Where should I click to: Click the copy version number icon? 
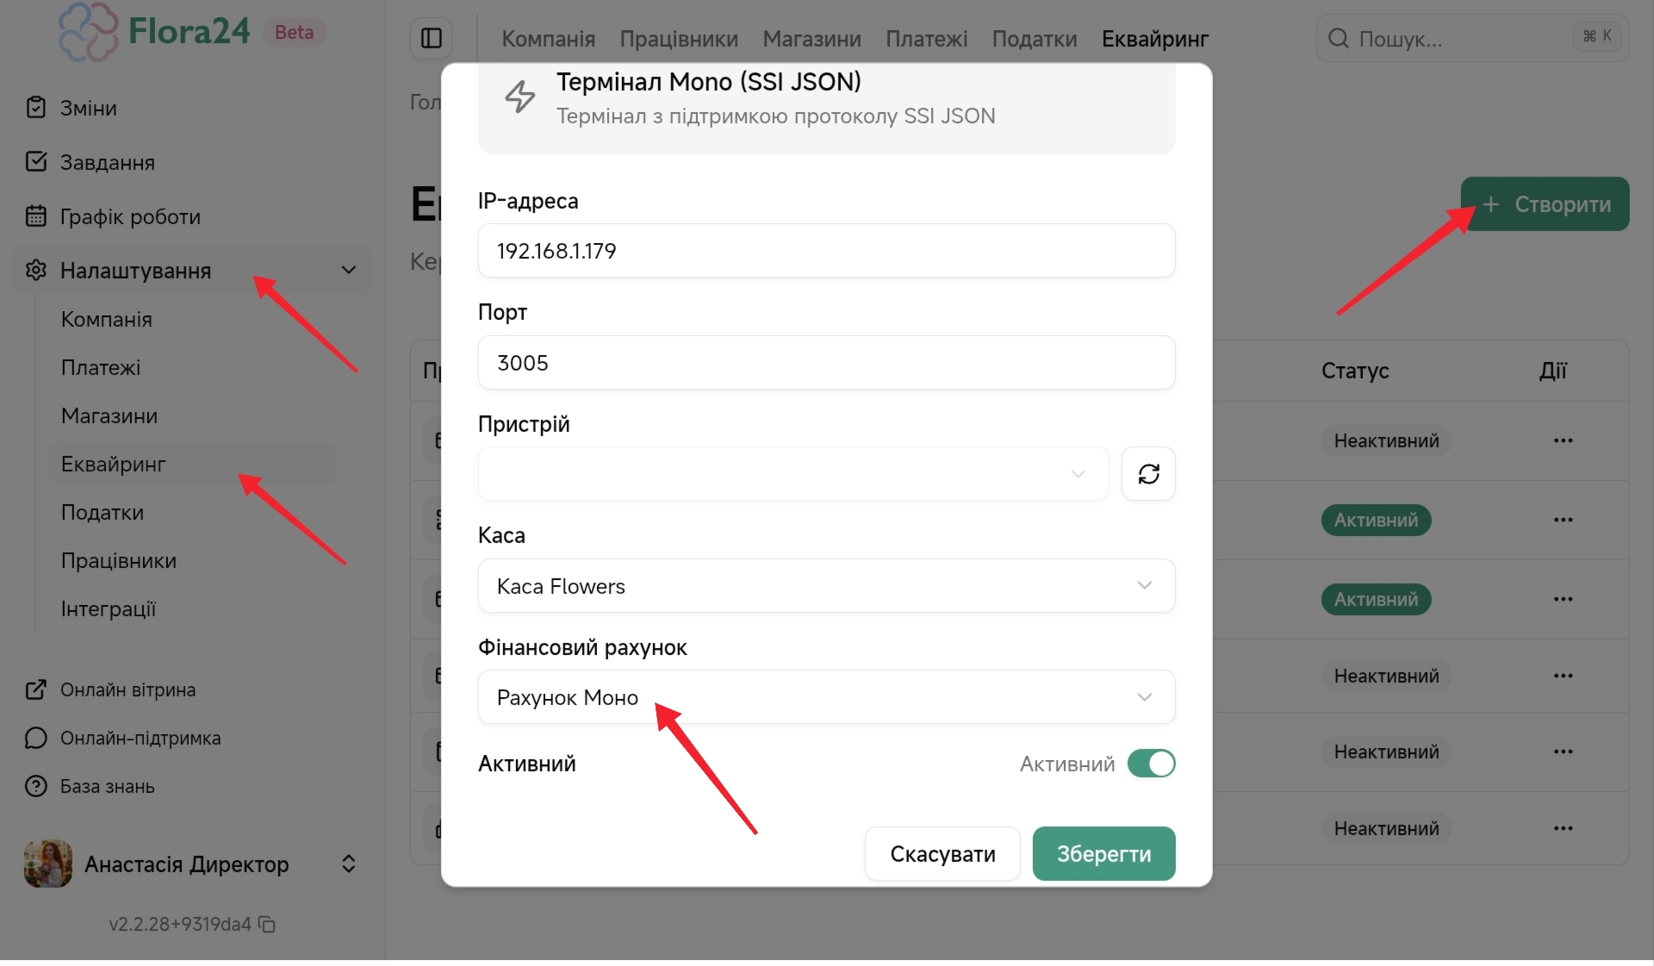click(x=268, y=925)
